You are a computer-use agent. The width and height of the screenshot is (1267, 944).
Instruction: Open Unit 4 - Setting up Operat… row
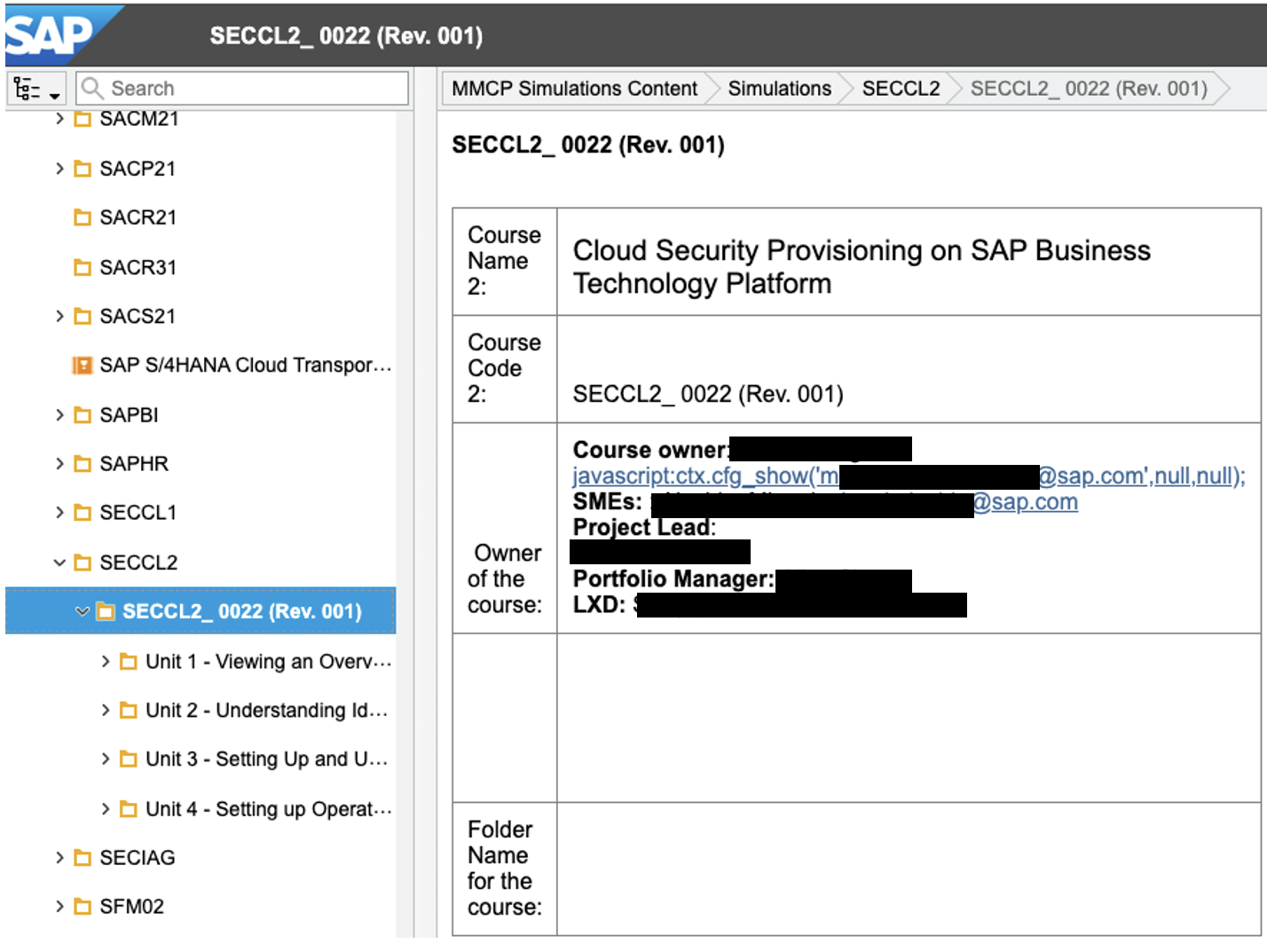tap(268, 808)
